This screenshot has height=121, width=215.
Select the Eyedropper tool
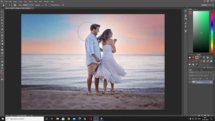2,26
